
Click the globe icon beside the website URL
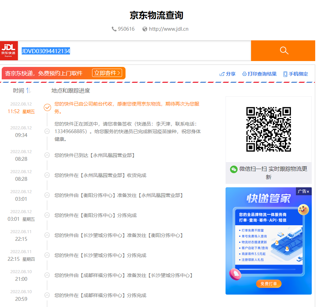coord(144,29)
